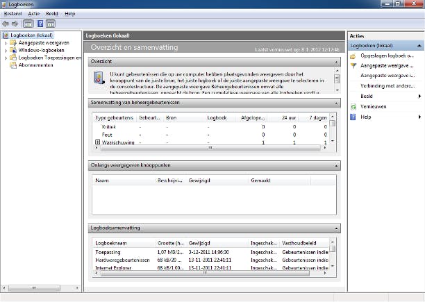Collapse the Logboeksamenvatting section
This screenshot has width=425, height=302.
(337, 228)
